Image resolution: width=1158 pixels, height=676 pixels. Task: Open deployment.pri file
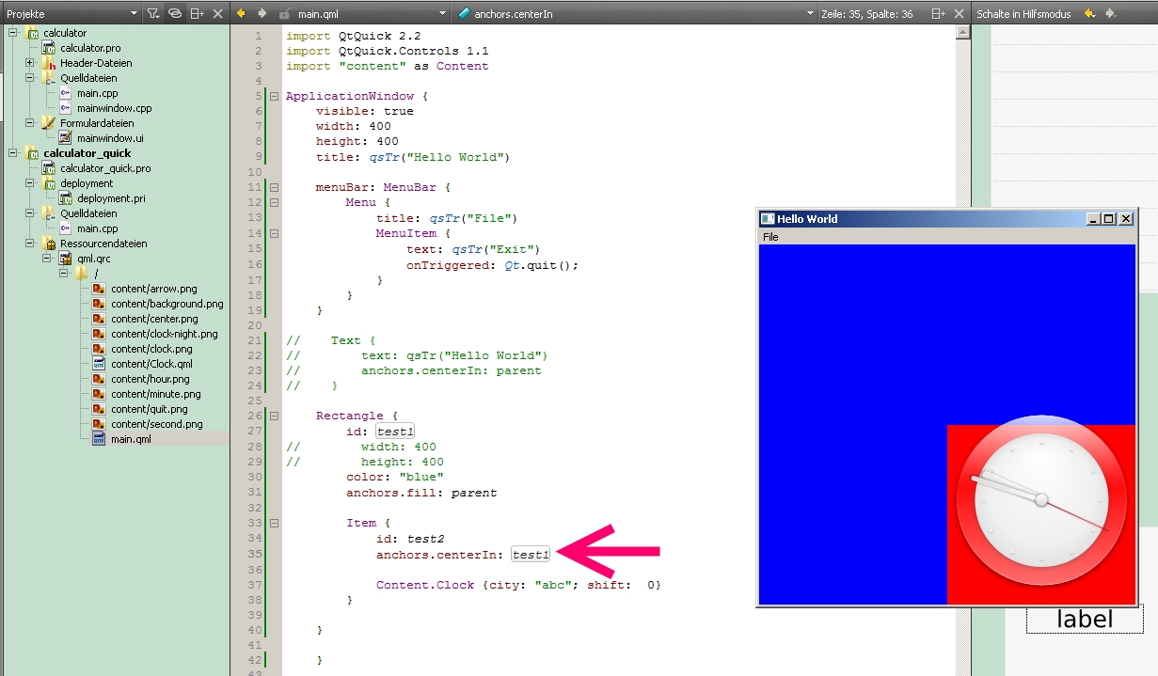coord(111,198)
